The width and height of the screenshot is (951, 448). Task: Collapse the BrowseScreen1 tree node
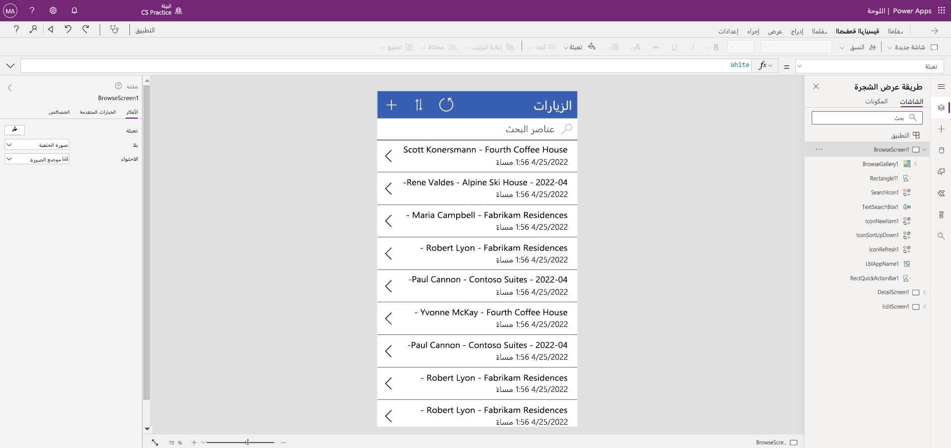point(924,149)
